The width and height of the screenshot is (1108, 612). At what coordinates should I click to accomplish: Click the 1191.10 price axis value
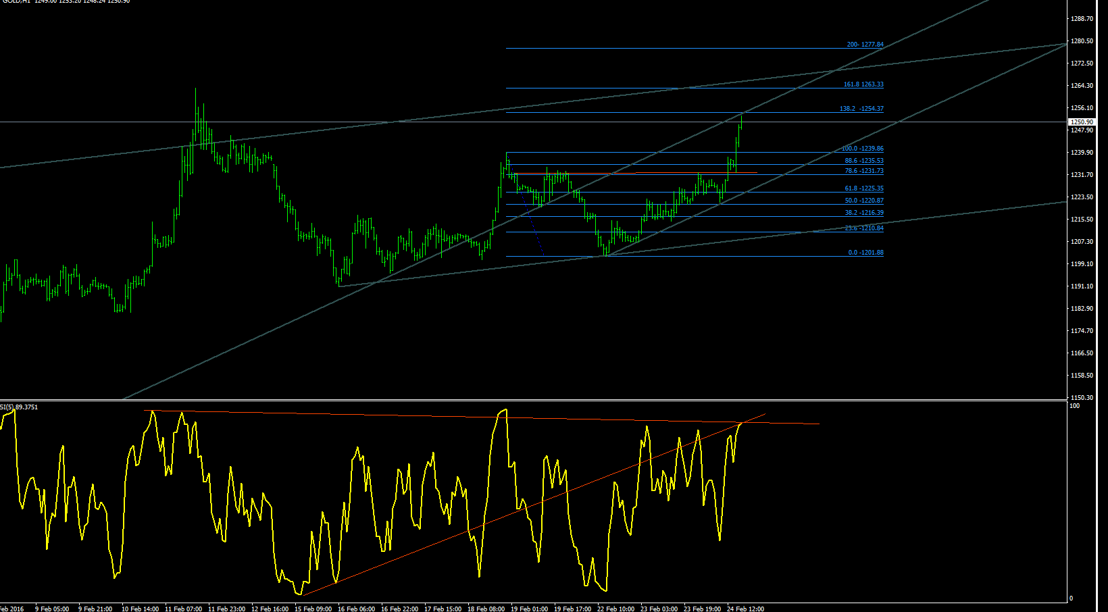[1082, 286]
